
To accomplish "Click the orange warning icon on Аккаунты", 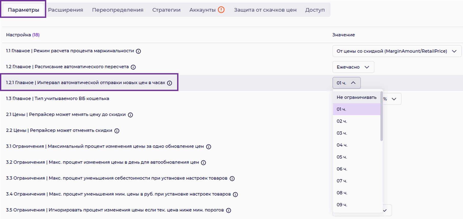I will click(x=221, y=10).
